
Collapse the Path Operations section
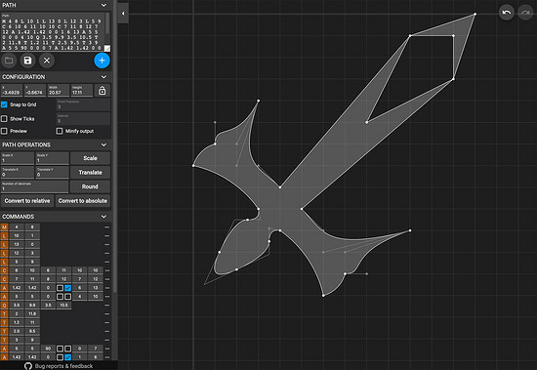103,144
